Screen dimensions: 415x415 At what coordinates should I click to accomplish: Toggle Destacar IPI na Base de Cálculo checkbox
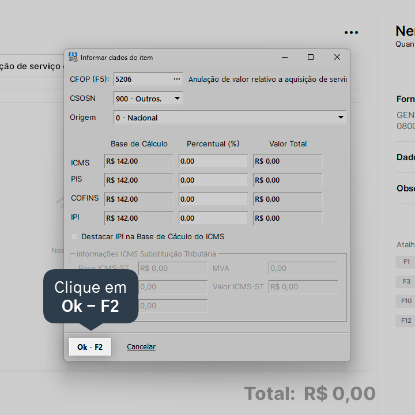(74, 237)
